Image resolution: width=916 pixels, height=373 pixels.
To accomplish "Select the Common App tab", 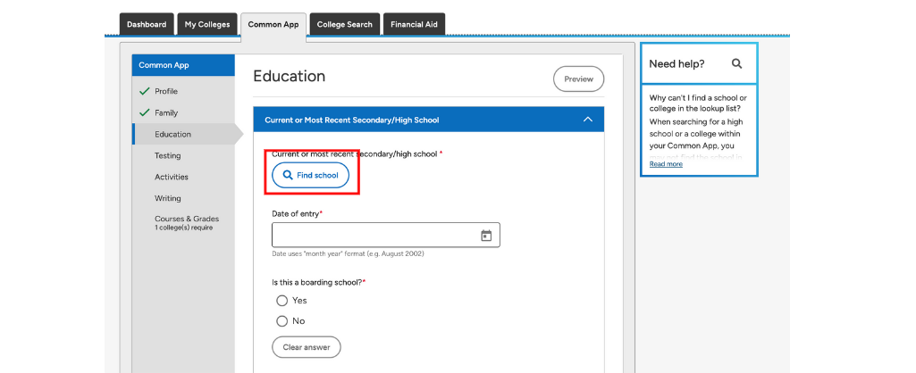I will point(273,26).
